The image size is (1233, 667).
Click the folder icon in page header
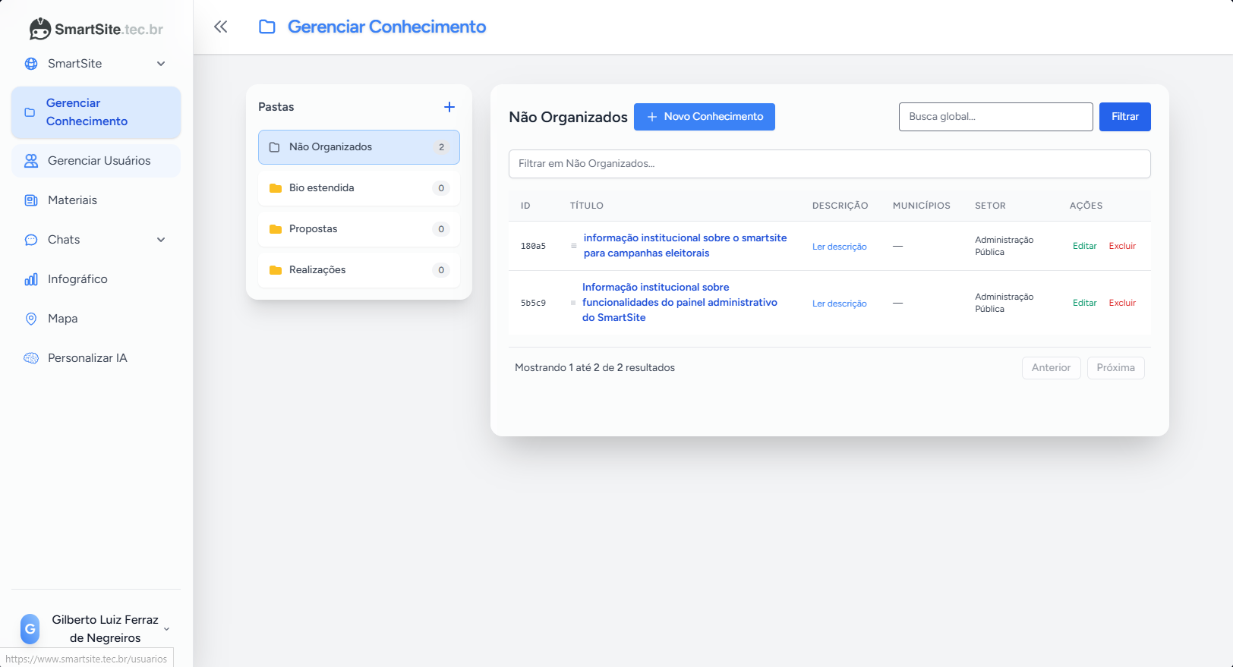267,27
